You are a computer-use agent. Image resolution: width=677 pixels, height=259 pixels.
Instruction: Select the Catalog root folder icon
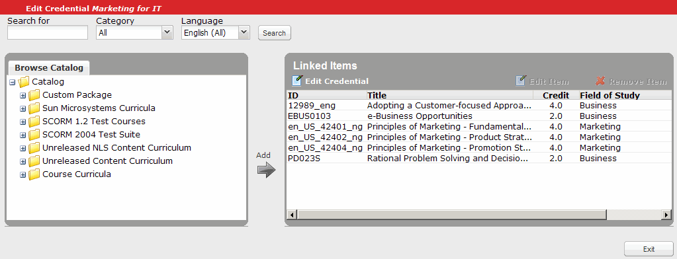click(24, 82)
